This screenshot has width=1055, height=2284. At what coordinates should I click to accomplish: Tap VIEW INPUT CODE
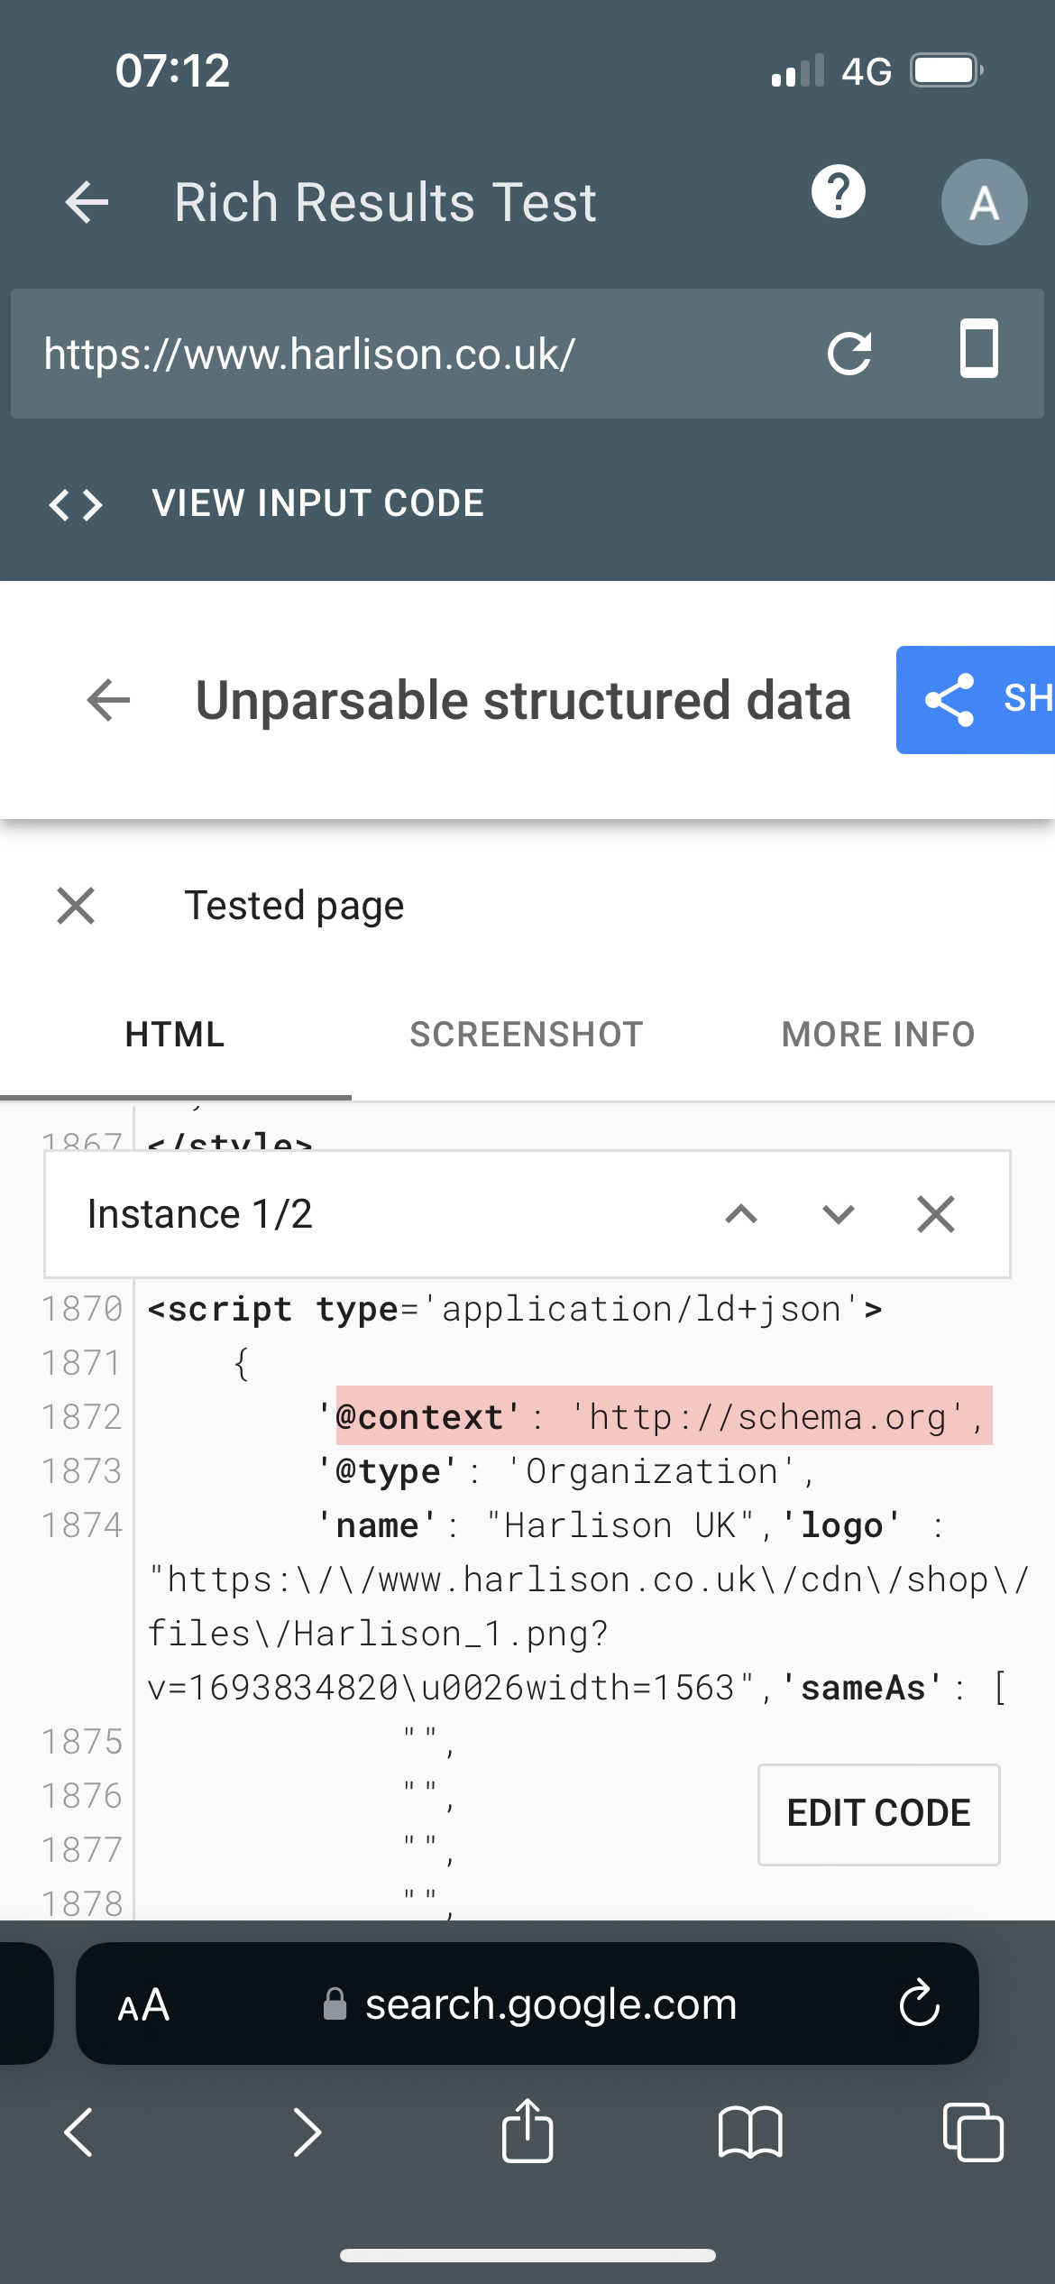pyautogui.click(x=317, y=503)
